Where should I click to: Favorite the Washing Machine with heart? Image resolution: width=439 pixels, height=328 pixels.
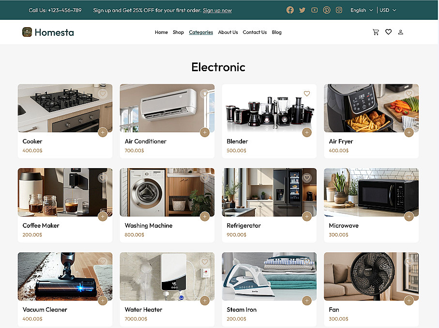point(205,178)
